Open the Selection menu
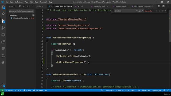This screenshot has width=171, height=96. (x=19, y=2)
